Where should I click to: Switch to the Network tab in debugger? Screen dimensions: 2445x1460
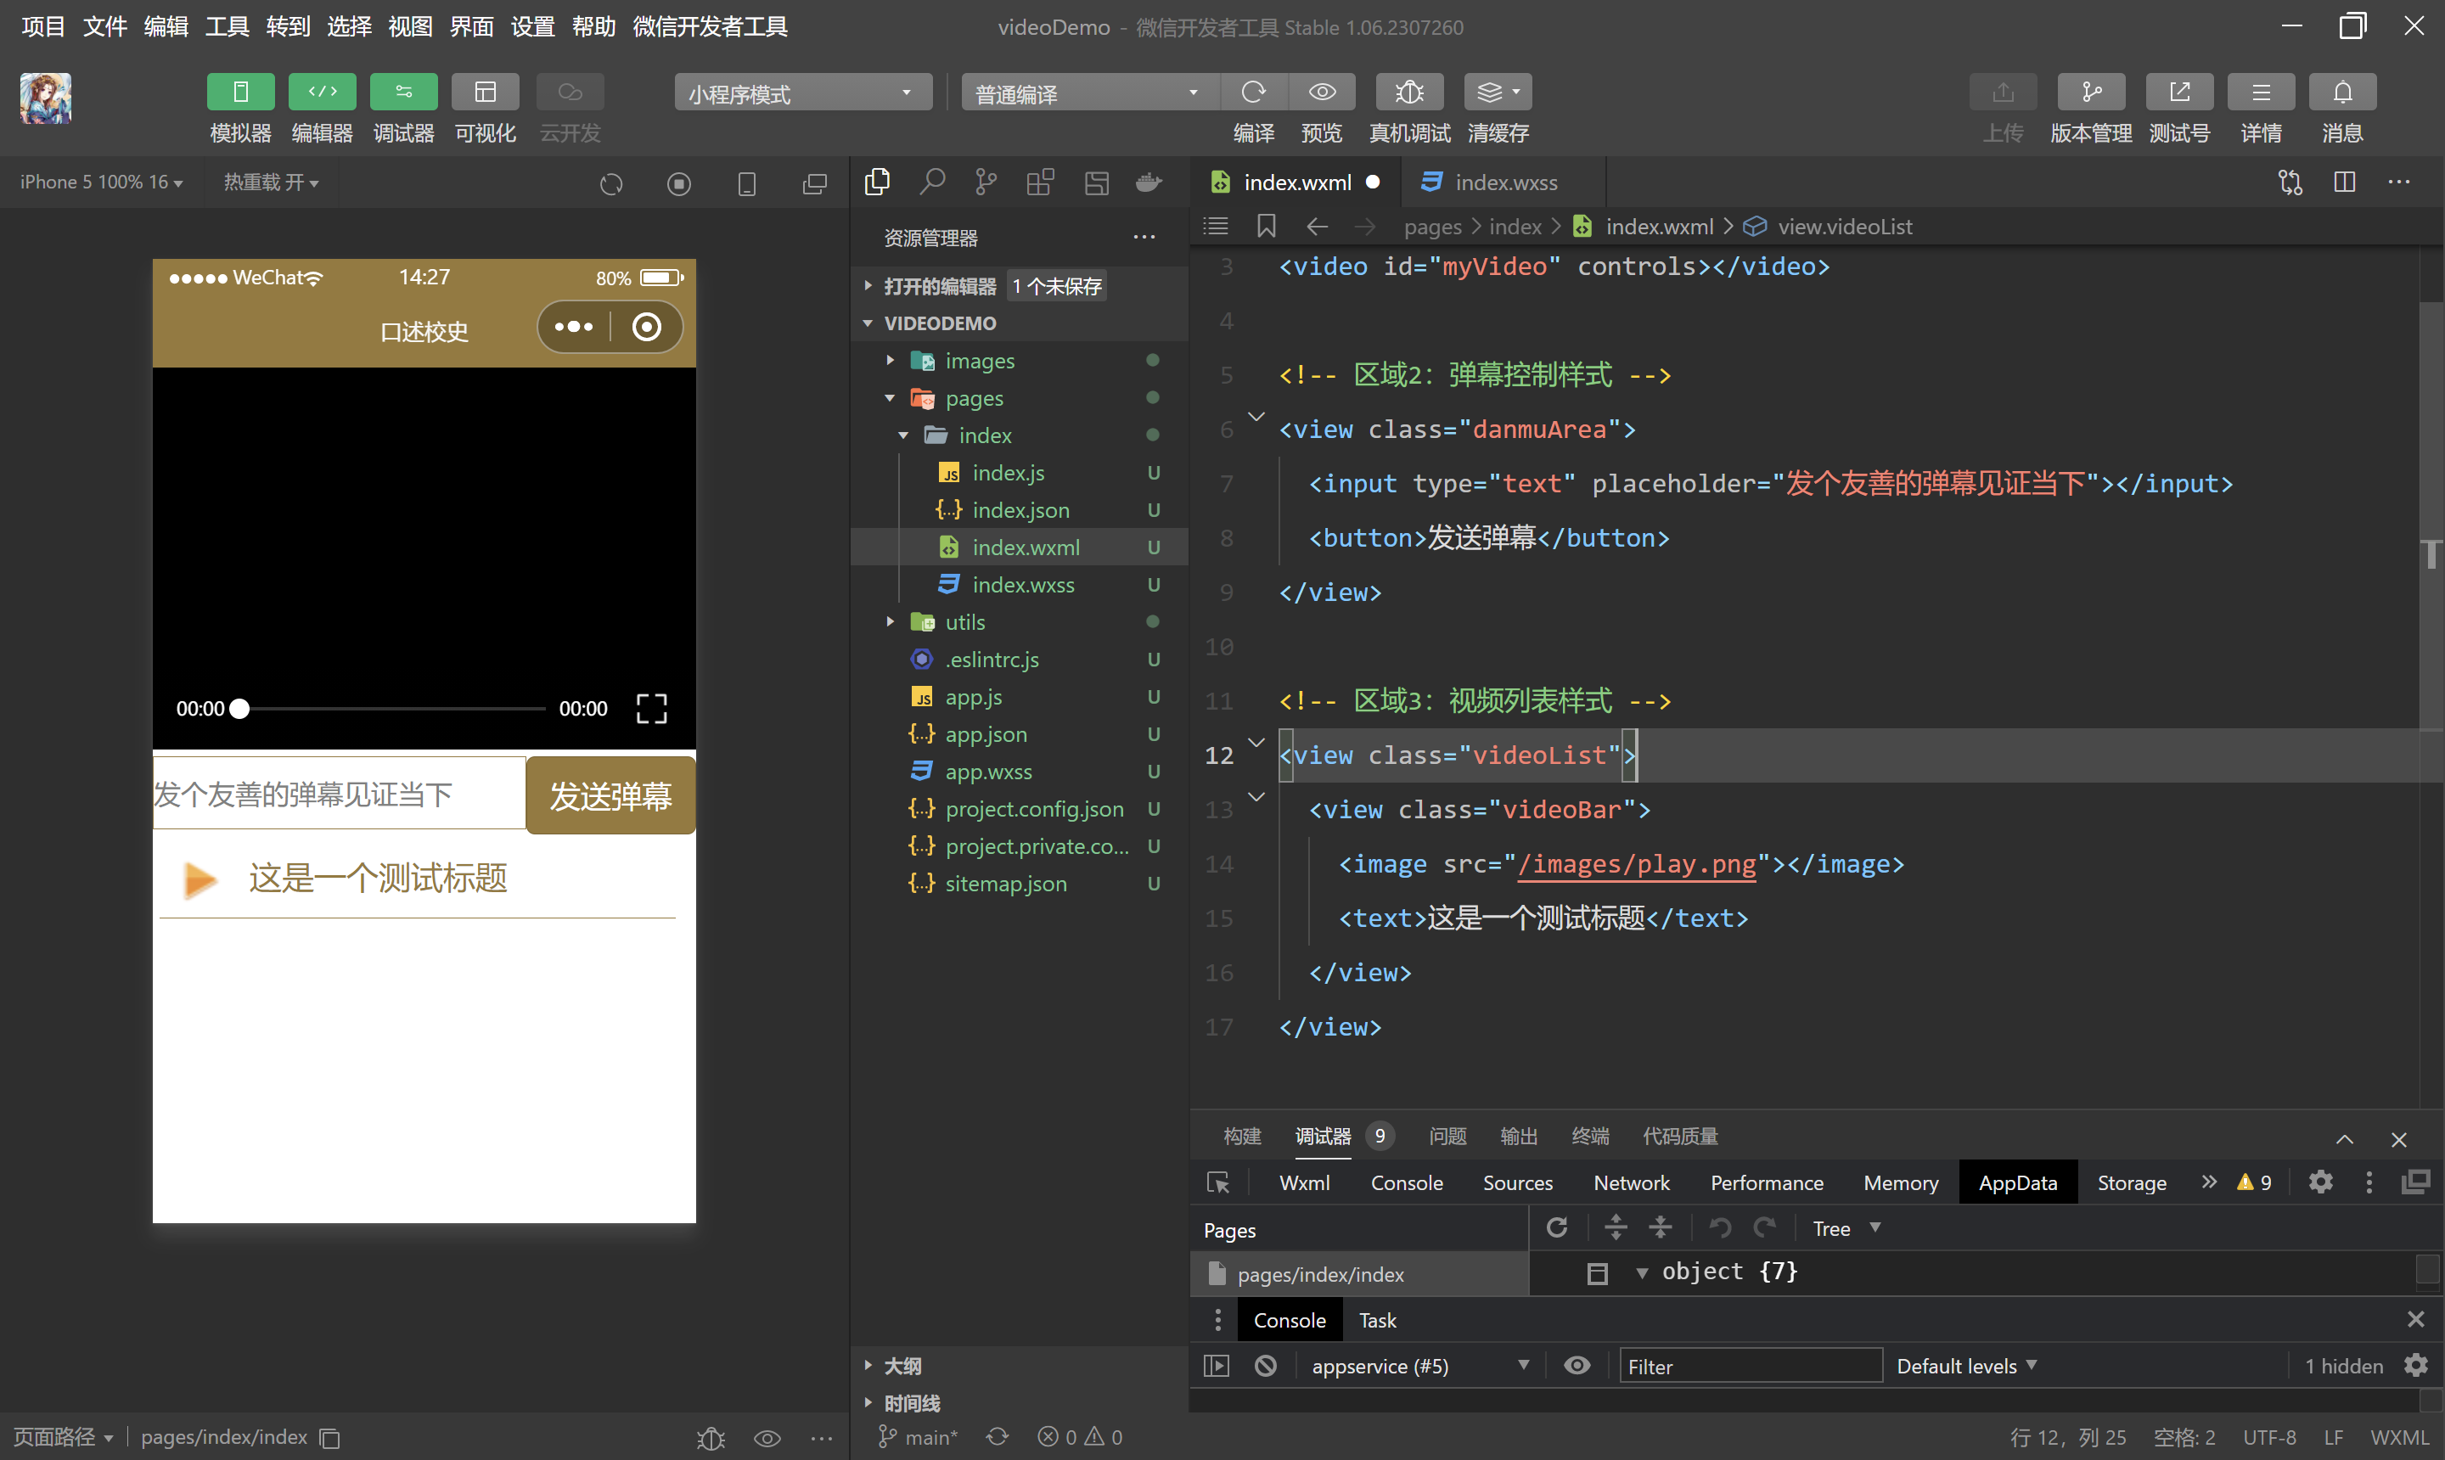[x=1630, y=1182]
